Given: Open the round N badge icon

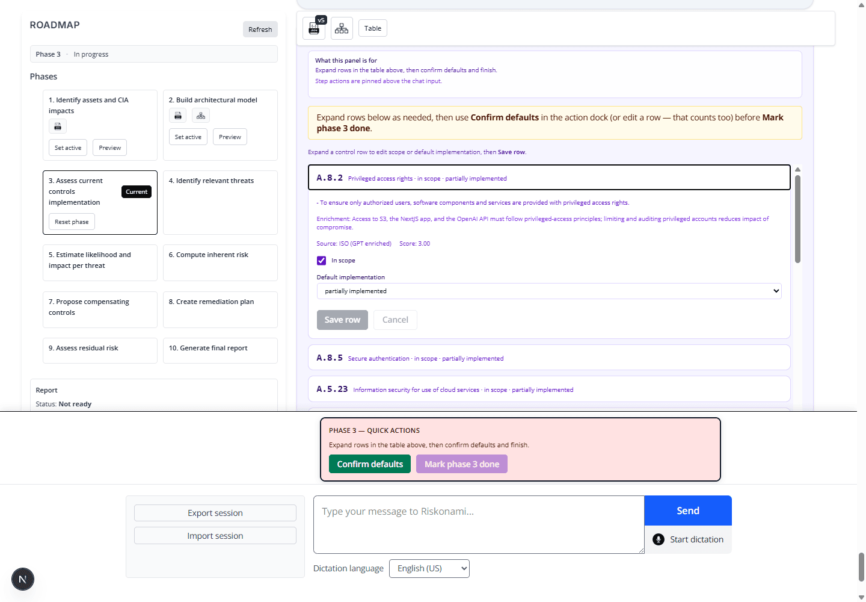Looking at the screenshot, I should click(23, 579).
